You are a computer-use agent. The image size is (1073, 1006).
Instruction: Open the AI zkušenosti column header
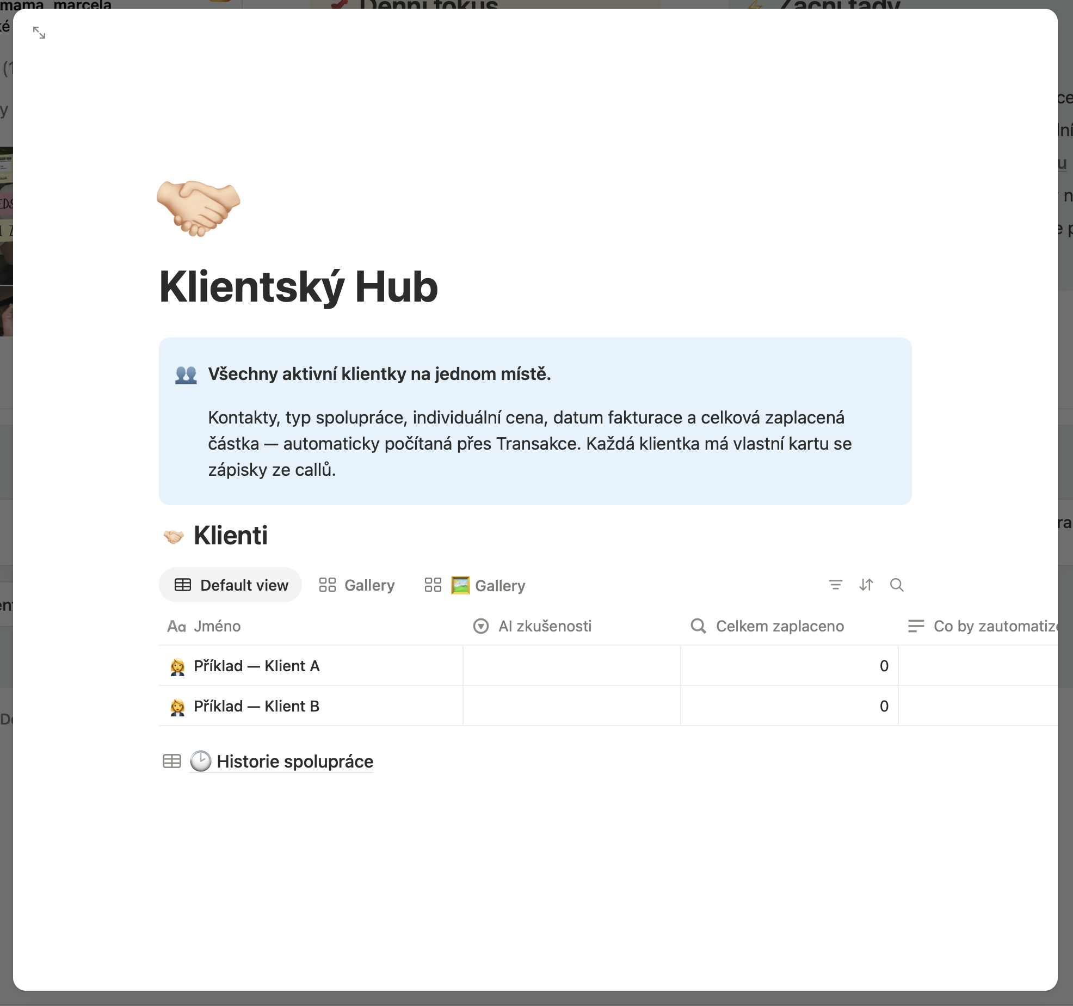click(572, 626)
